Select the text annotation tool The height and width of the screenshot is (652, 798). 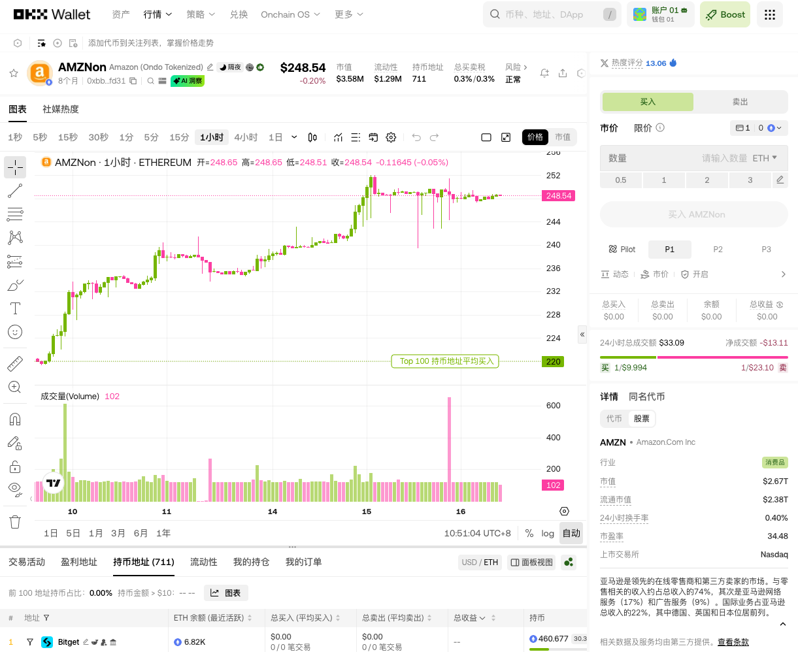(x=15, y=308)
